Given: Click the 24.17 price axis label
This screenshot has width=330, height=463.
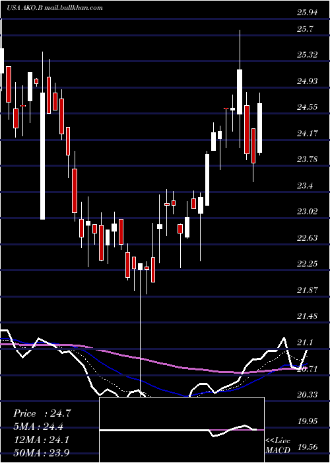Looking at the screenshot, I should (308, 134).
